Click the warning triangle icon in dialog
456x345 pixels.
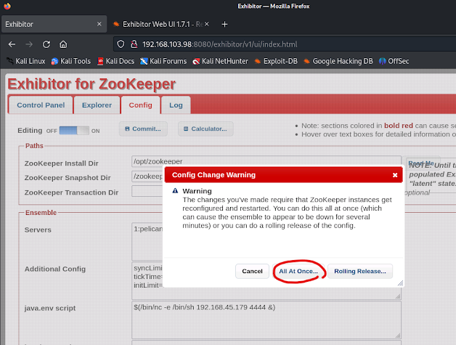[x=175, y=191]
